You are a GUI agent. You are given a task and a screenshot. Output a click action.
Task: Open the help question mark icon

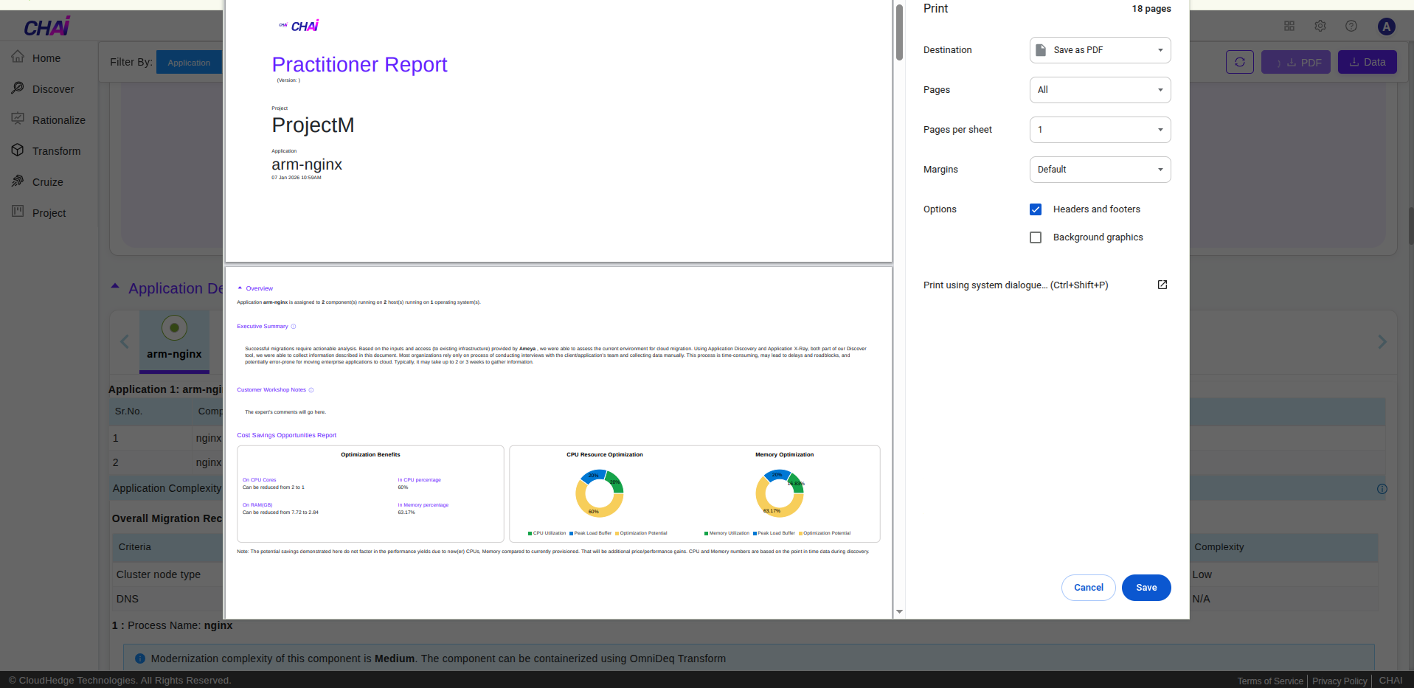coord(1351,26)
